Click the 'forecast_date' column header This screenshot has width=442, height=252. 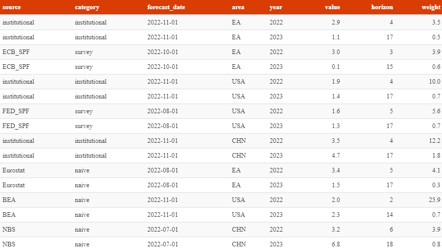pos(166,7)
